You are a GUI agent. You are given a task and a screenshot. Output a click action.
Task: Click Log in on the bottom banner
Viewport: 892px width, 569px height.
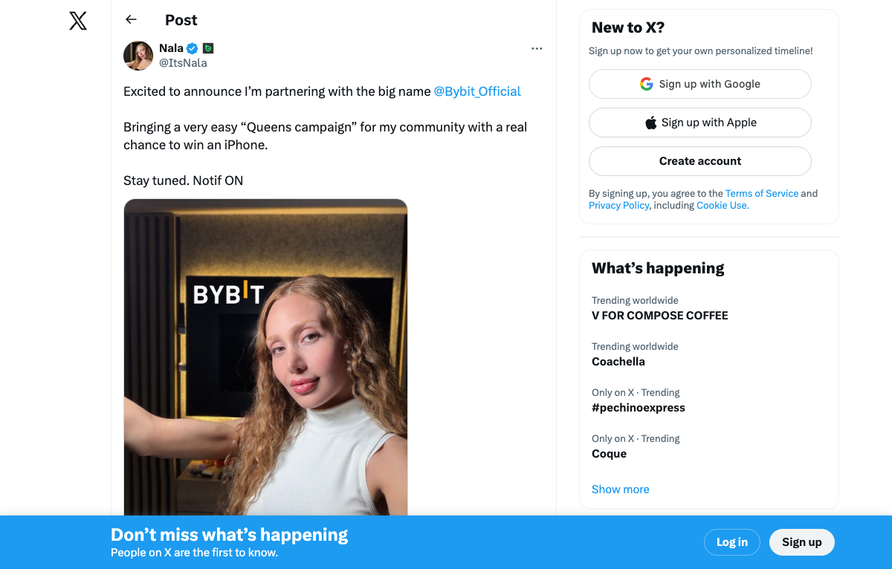731,542
